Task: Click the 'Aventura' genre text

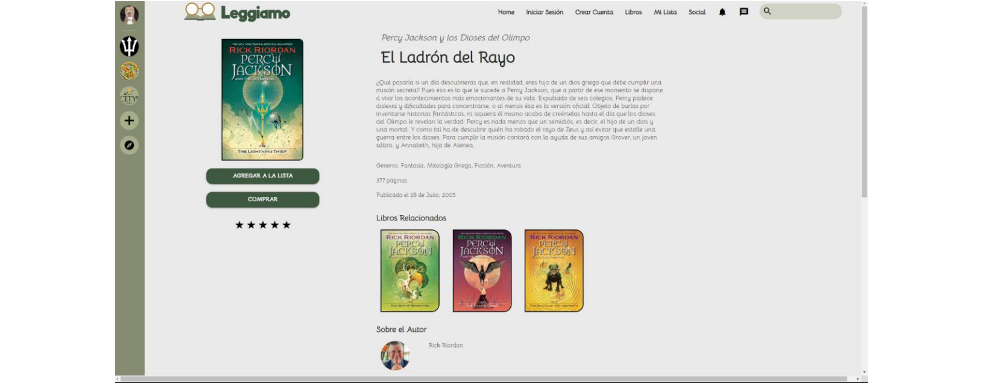Action: [509, 166]
